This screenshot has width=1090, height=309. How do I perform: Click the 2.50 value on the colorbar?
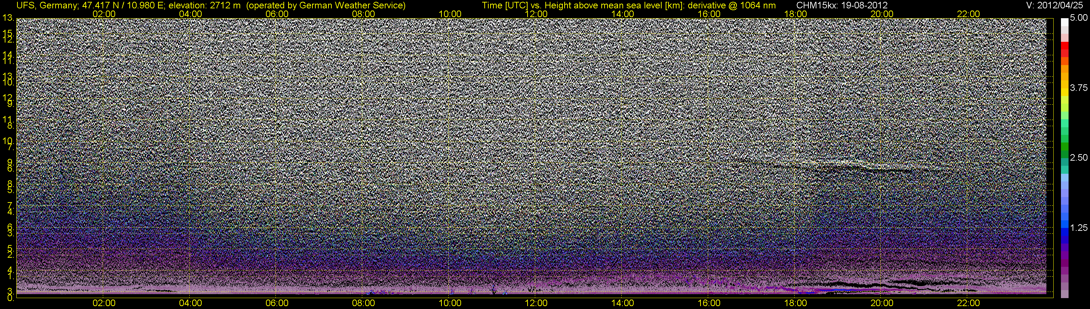coord(1079,157)
